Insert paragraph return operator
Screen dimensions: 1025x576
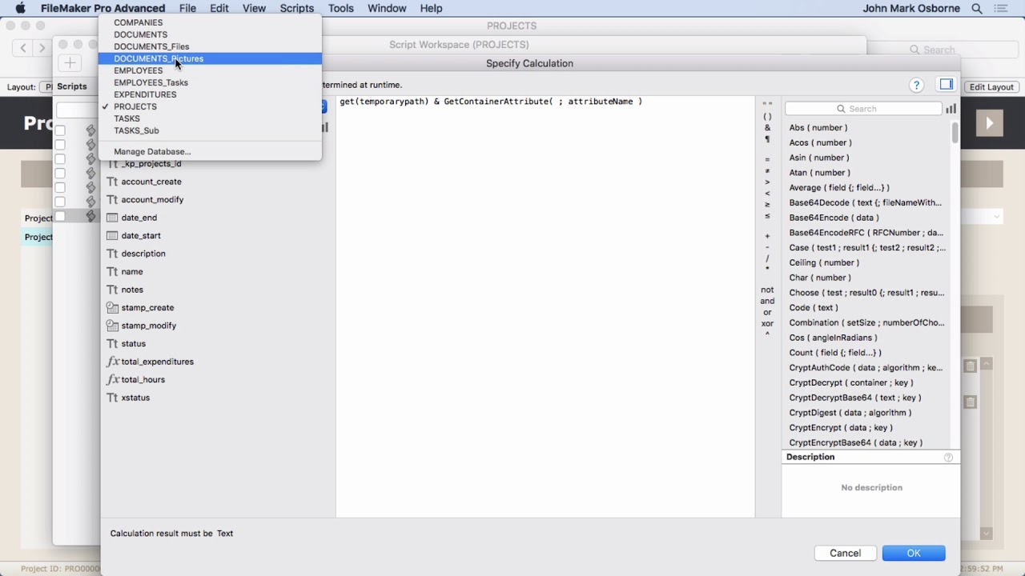point(767,139)
